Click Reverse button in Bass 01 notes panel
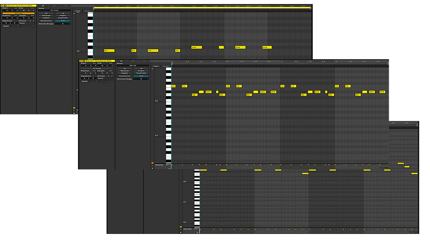The height and width of the screenshot is (242, 430). (46, 16)
